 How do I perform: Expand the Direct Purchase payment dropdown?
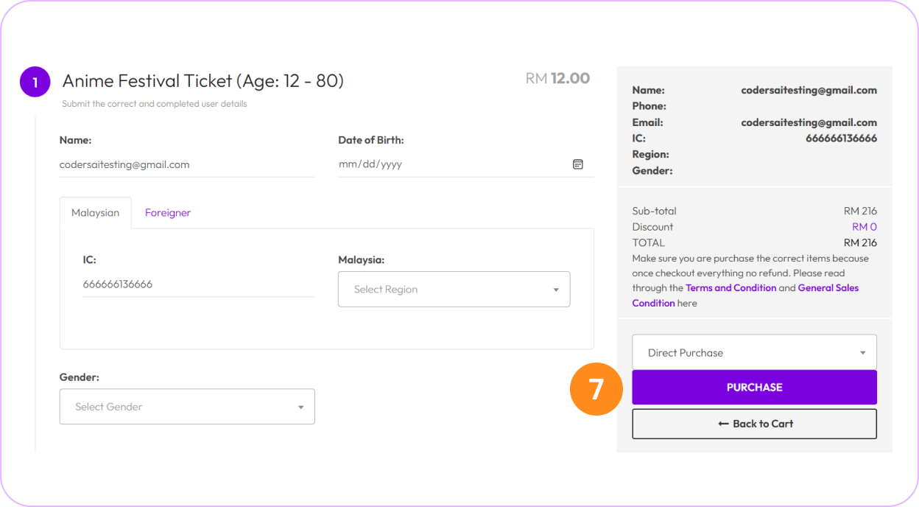(x=754, y=353)
